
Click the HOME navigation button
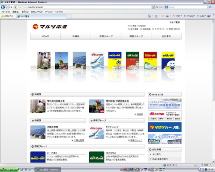coord(45,36)
